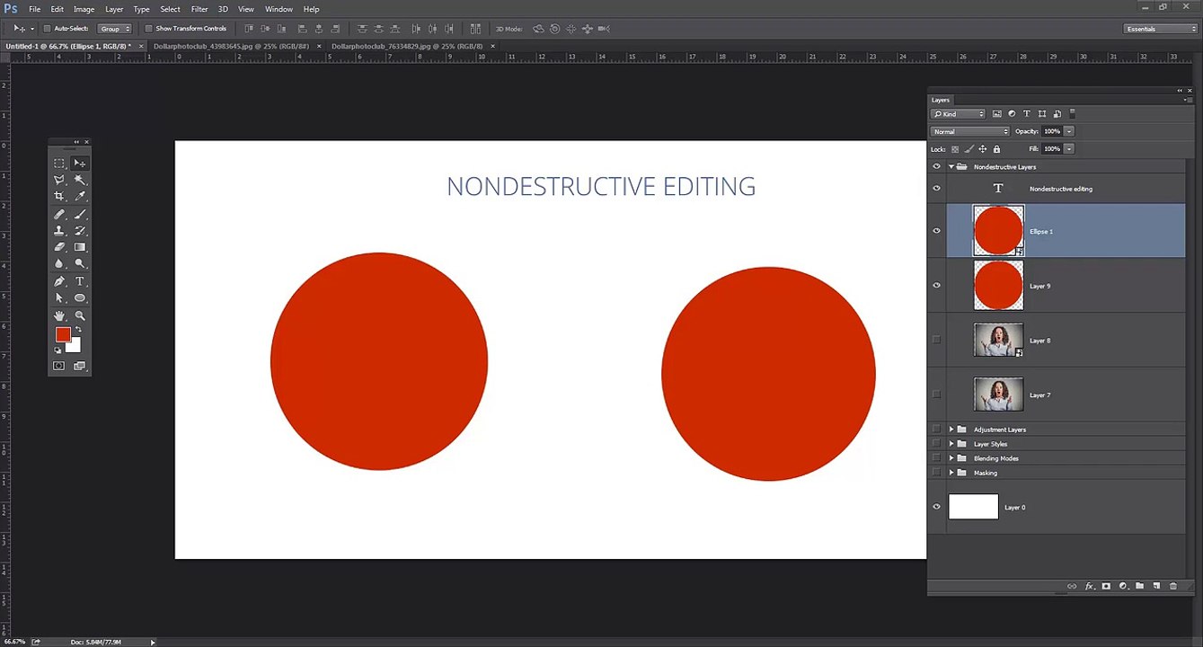Select the Magic Wand tool
This screenshot has width=1203, height=647.
click(x=80, y=180)
